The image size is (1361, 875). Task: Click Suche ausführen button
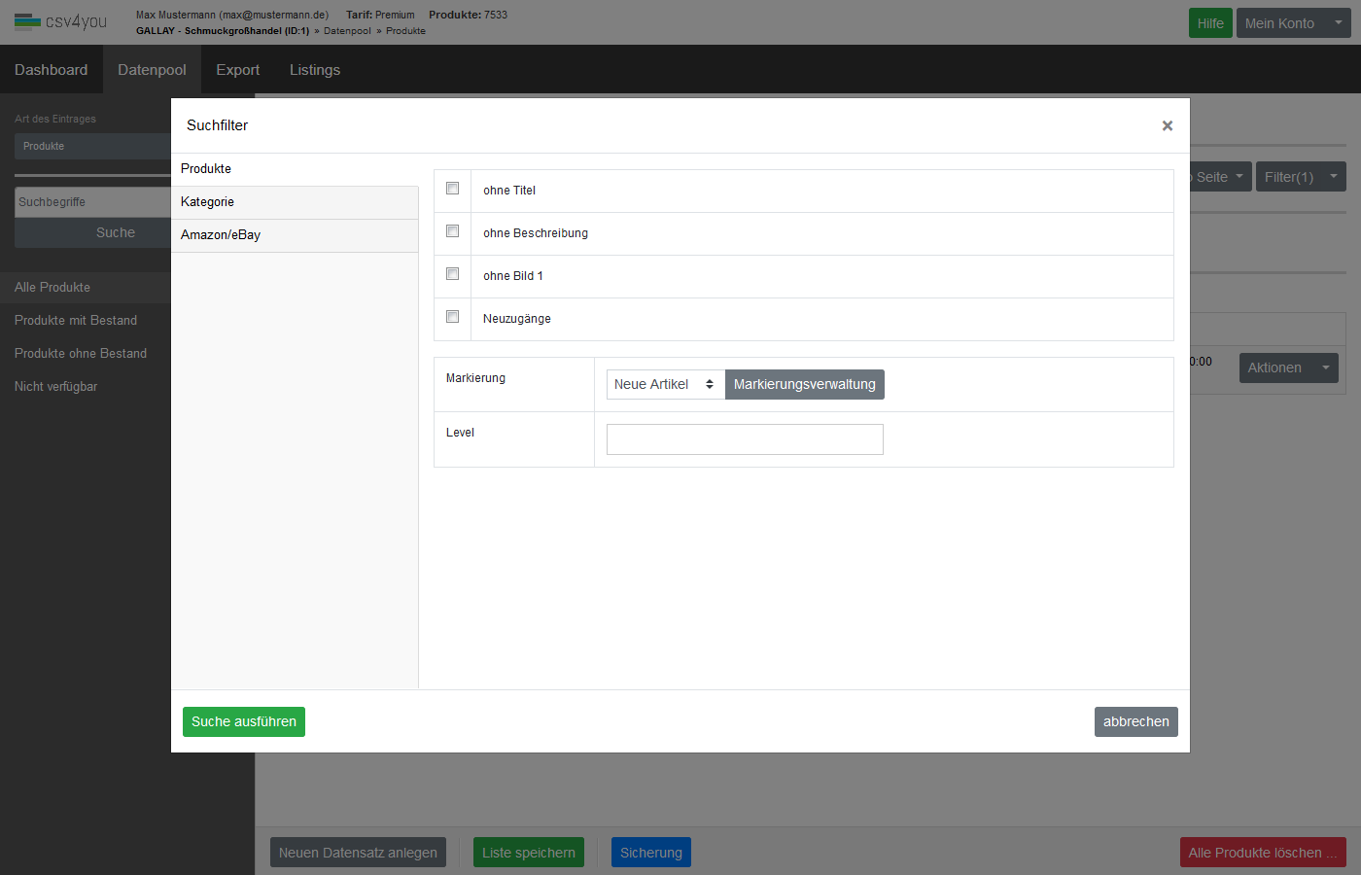coord(244,721)
